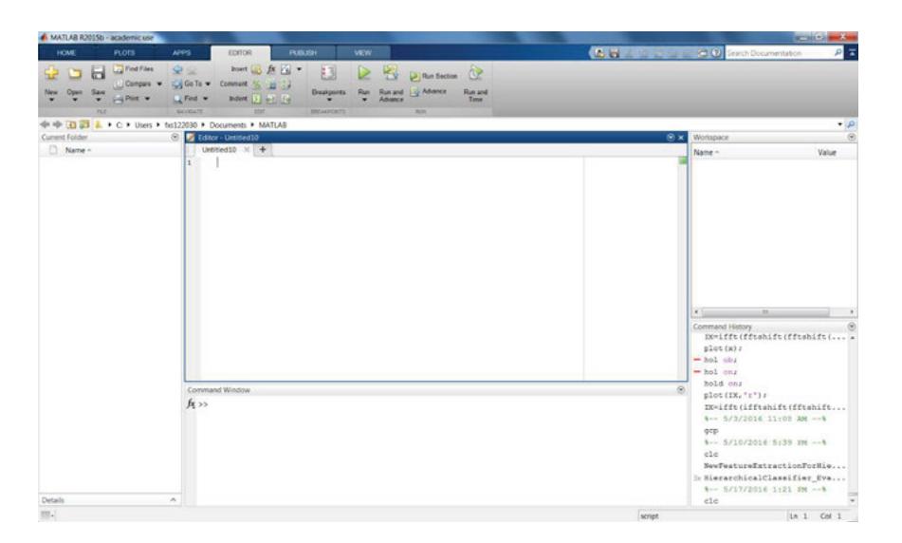Click the Save floppy disk icon
The height and width of the screenshot is (543, 902).
pyautogui.click(x=99, y=73)
